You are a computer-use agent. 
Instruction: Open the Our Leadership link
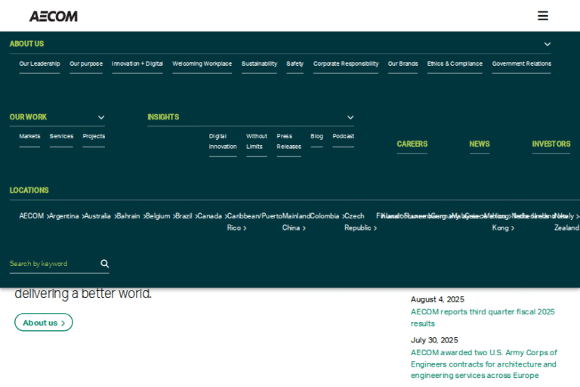39,64
